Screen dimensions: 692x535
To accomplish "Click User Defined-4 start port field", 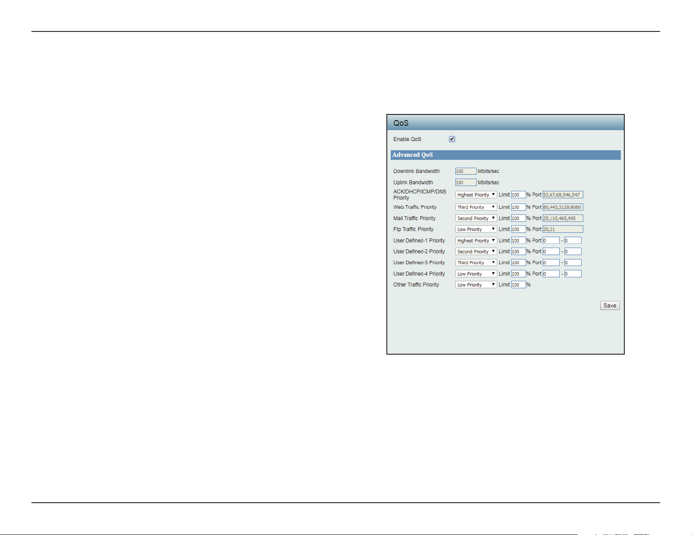I will click(x=551, y=274).
